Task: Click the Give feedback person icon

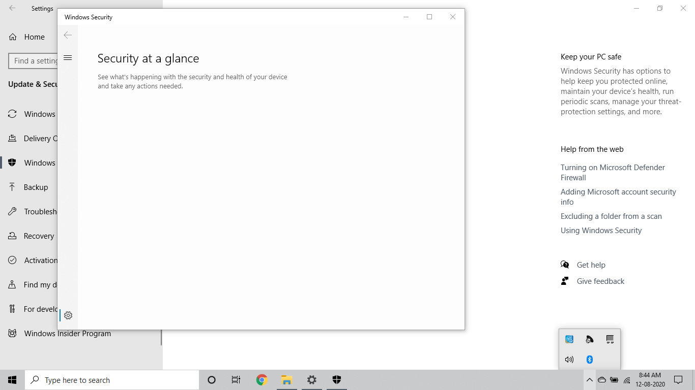Action: coord(565,281)
